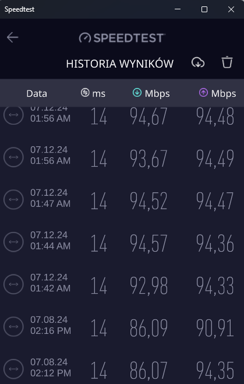
Task: Open result with 94,52 download speed
Action: click(122, 200)
